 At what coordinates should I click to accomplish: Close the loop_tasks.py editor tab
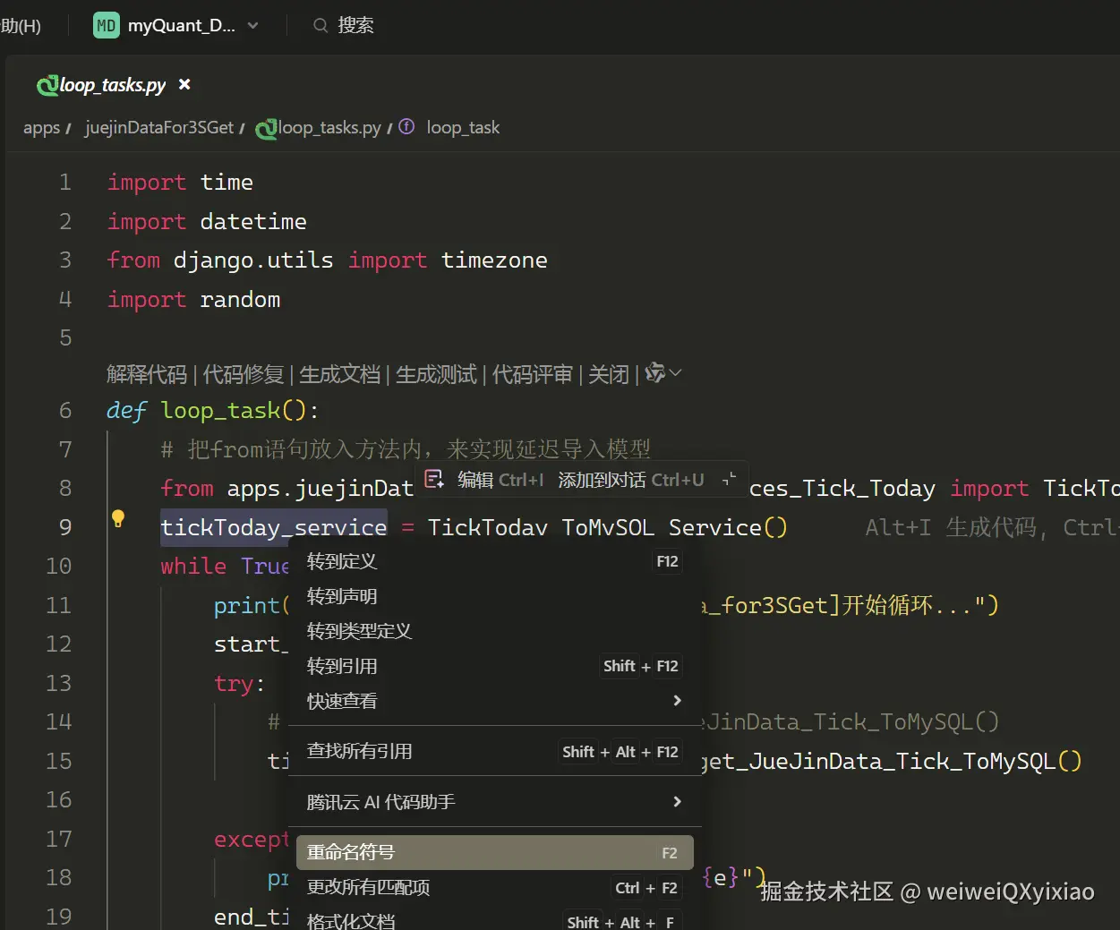click(184, 84)
